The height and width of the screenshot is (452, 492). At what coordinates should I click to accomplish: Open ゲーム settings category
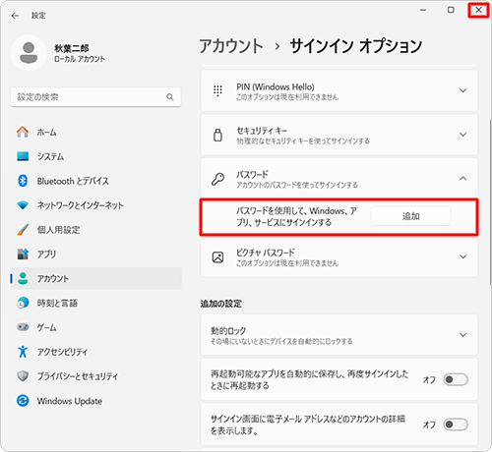click(95, 327)
